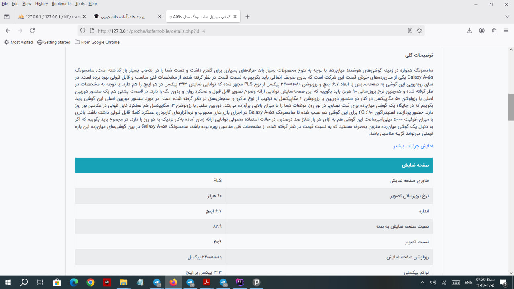This screenshot has width=514, height=289.
Task: Click the Reload page button
Action: 32,31
